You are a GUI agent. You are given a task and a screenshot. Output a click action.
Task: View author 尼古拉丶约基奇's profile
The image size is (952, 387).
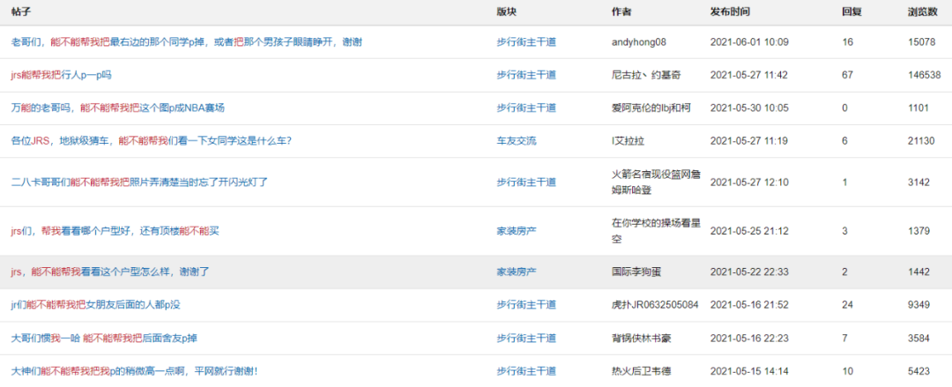coord(646,75)
